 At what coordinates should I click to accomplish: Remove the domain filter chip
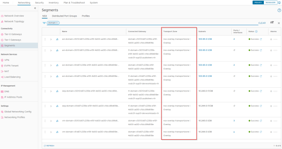pyautogui.click(x=57, y=23)
